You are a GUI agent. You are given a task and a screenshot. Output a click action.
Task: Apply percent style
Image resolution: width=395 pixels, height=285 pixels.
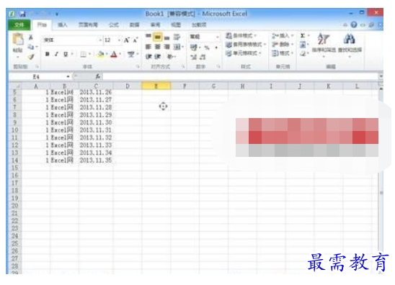point(207,47)
